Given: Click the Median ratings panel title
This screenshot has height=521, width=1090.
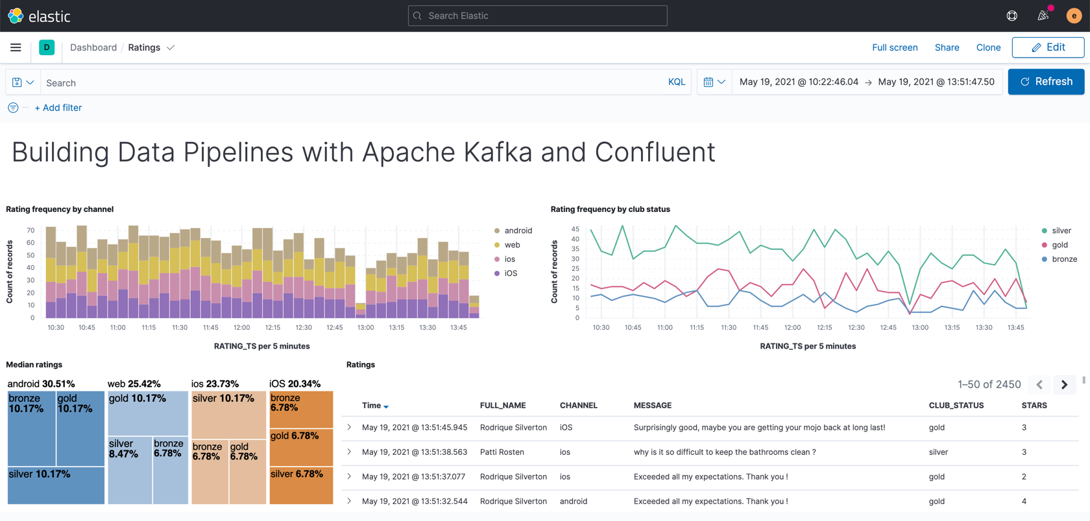Looking at the screenshot, I should coord(34,365).
